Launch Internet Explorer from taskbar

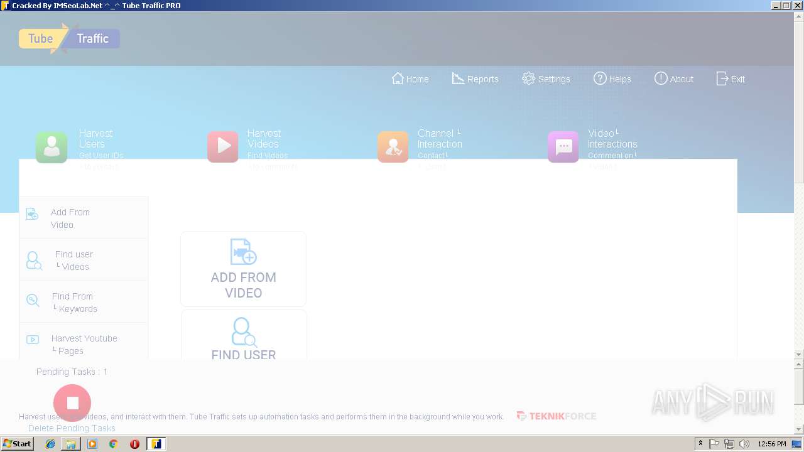coord(50,444)
